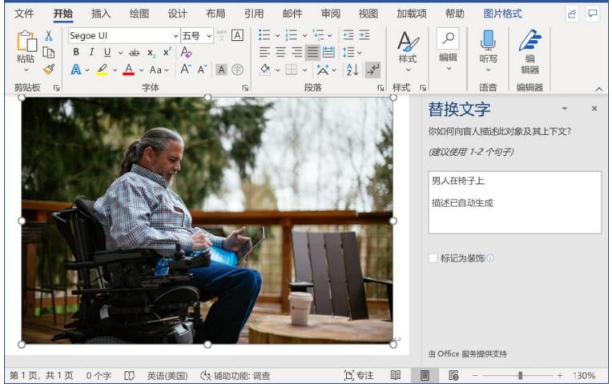
Task: Click the Dictate microphone icon
Action: [488, 40]
